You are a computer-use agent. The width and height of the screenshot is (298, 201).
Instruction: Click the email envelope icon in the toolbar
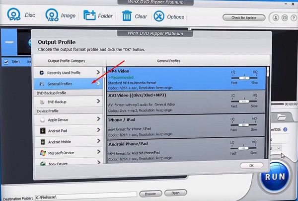(x=285, y=18)
